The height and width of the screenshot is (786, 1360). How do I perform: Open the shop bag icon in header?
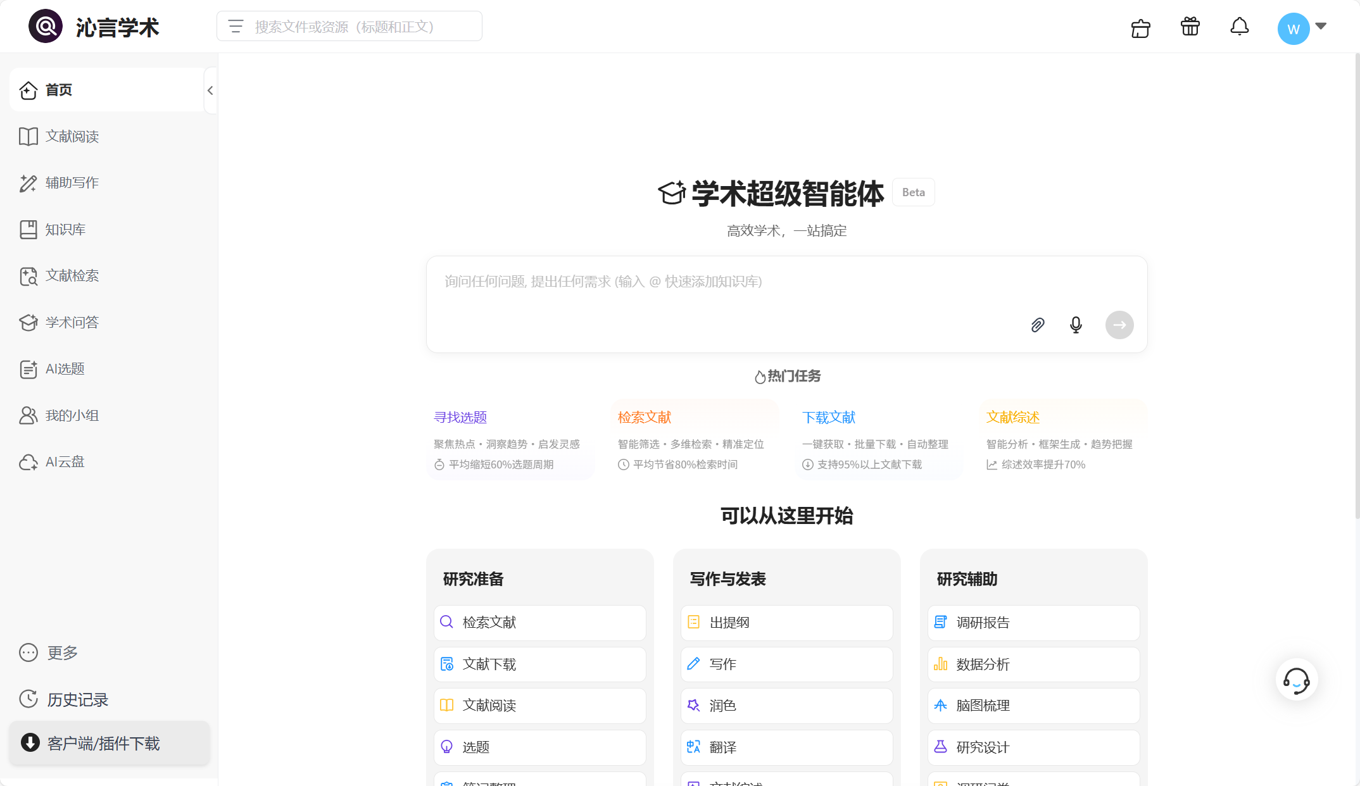pos(1140,28)
